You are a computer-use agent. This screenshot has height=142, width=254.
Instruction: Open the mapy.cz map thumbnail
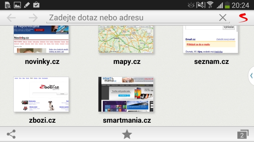(x=126, y=39)
